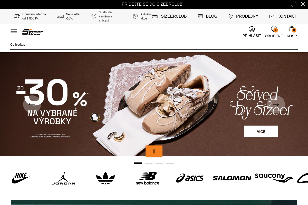This screenshot has height=205, width=308.
Task: Pause the banner slideshow with orange button
Action: pyautogui.click(x=154, y=151)
